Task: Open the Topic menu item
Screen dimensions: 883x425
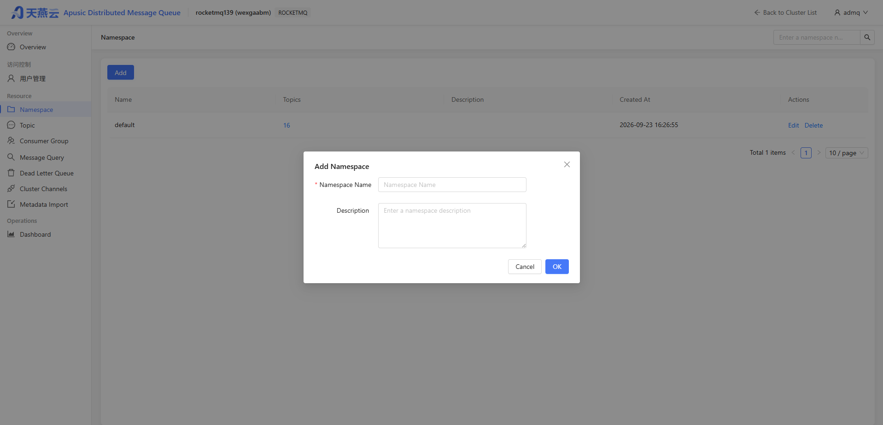Action: (46, 125)
